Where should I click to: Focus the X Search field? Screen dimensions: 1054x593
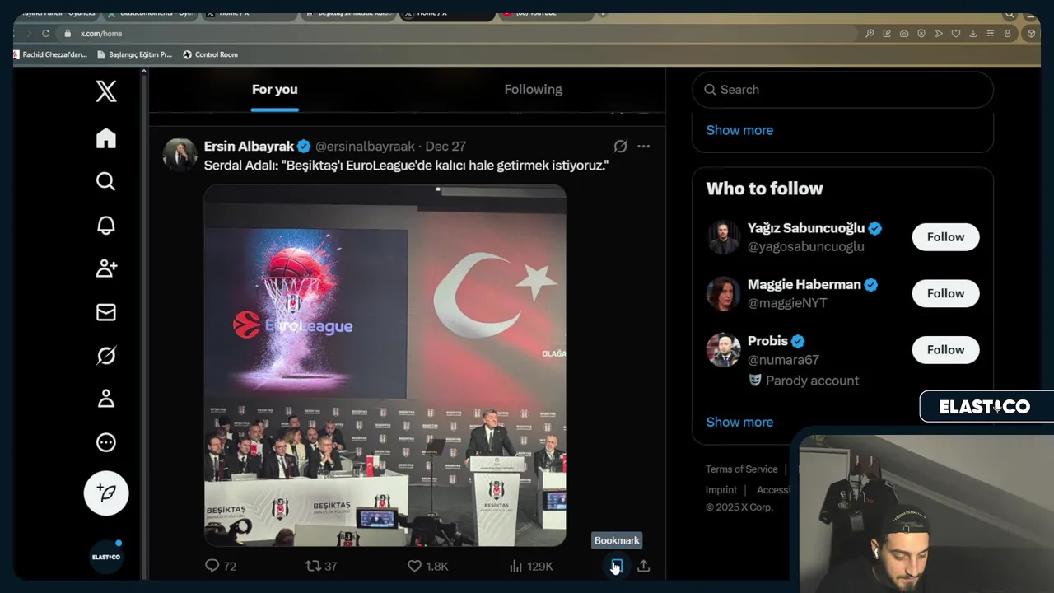point(842,90)
